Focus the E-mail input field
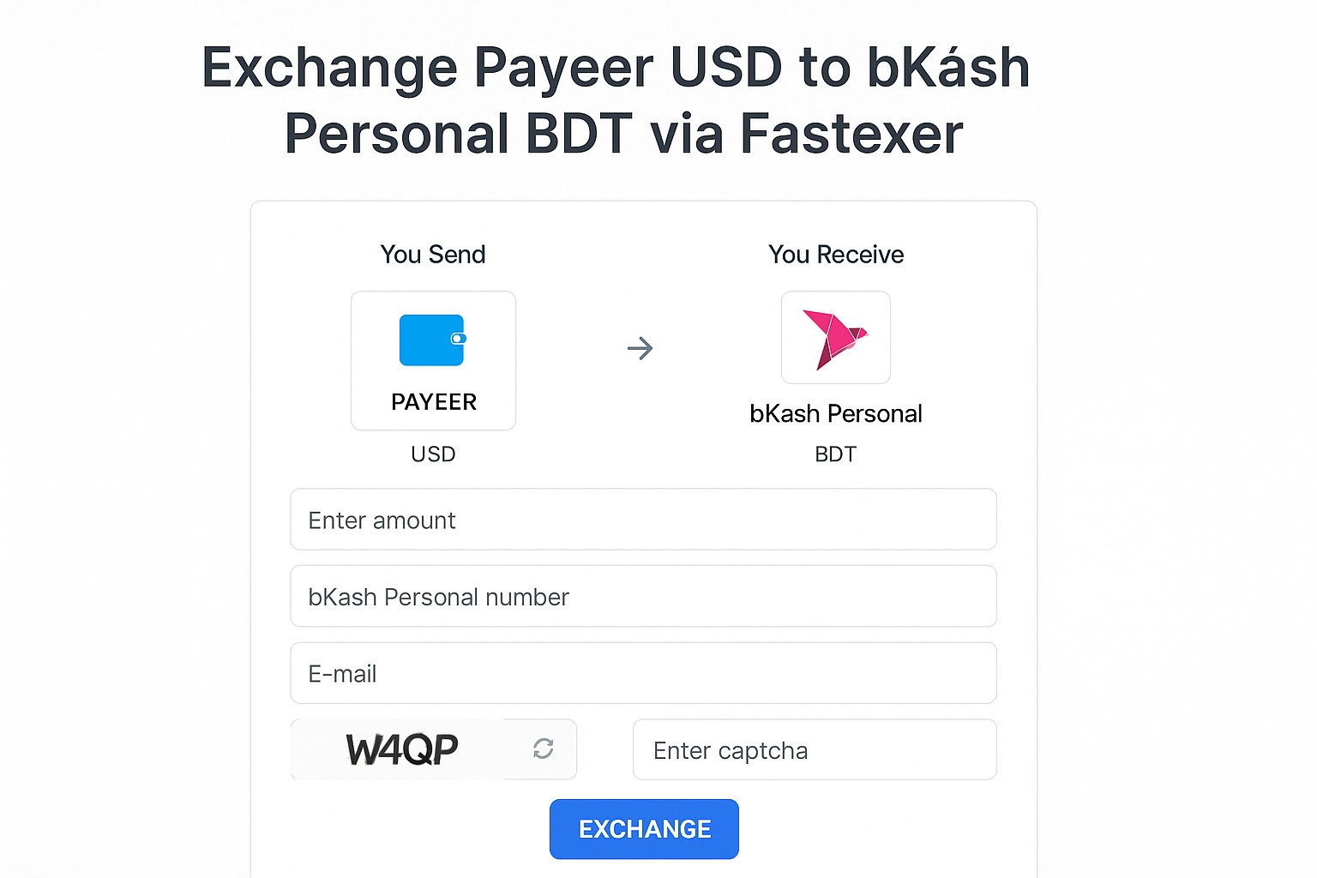 (643, 673)
